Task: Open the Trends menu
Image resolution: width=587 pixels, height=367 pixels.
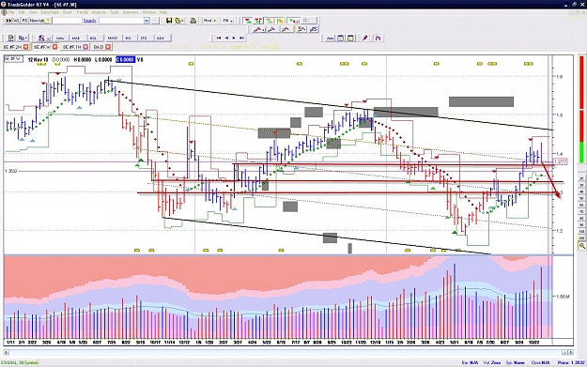Action: [x=82, y=12]
